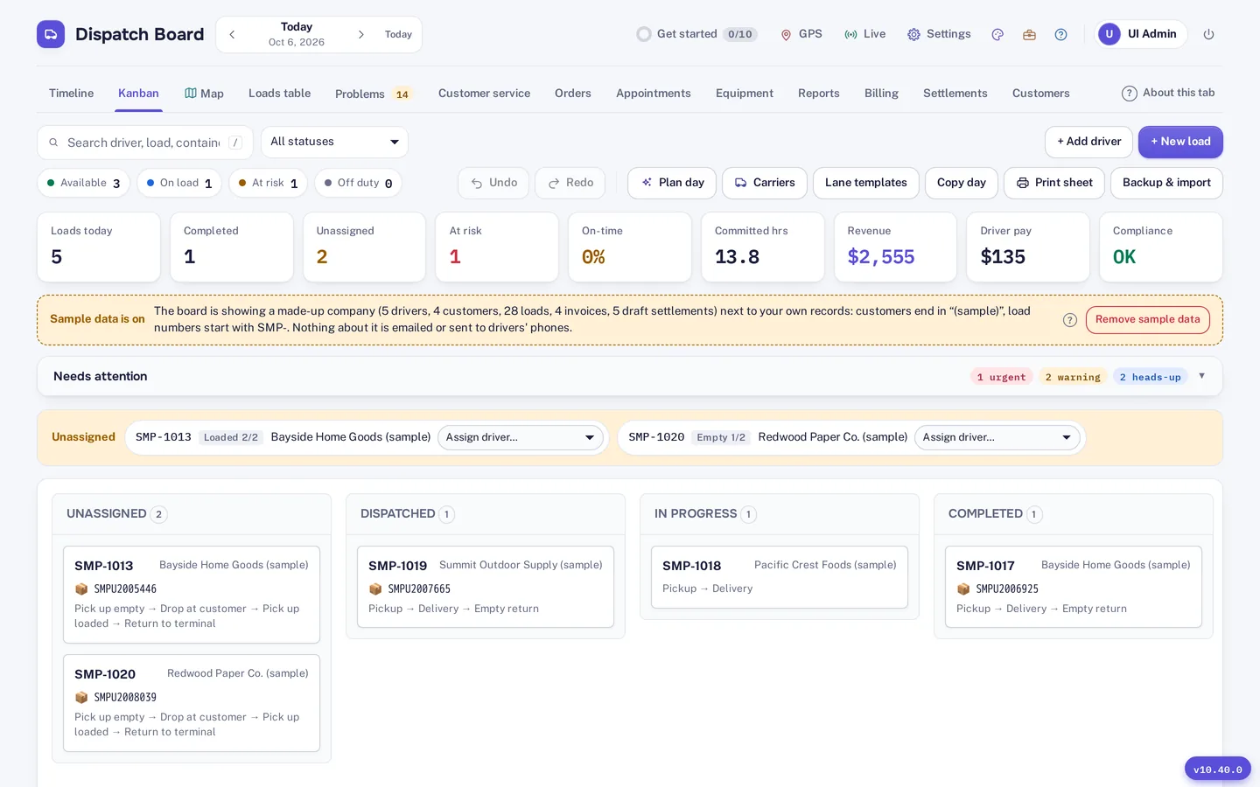Open the theme palette icon
1260x787 pixels.
coord(997,34)
